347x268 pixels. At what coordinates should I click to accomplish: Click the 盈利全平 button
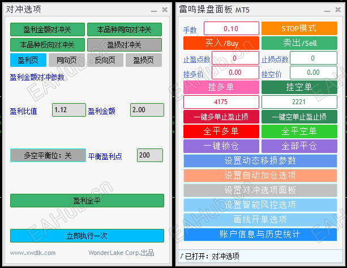click(x=87, y=201)
